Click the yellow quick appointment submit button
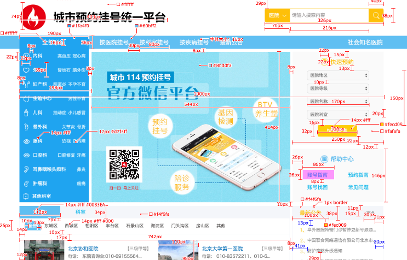The height and width of the screenshot is (260, 407). [x=337, y=130]
